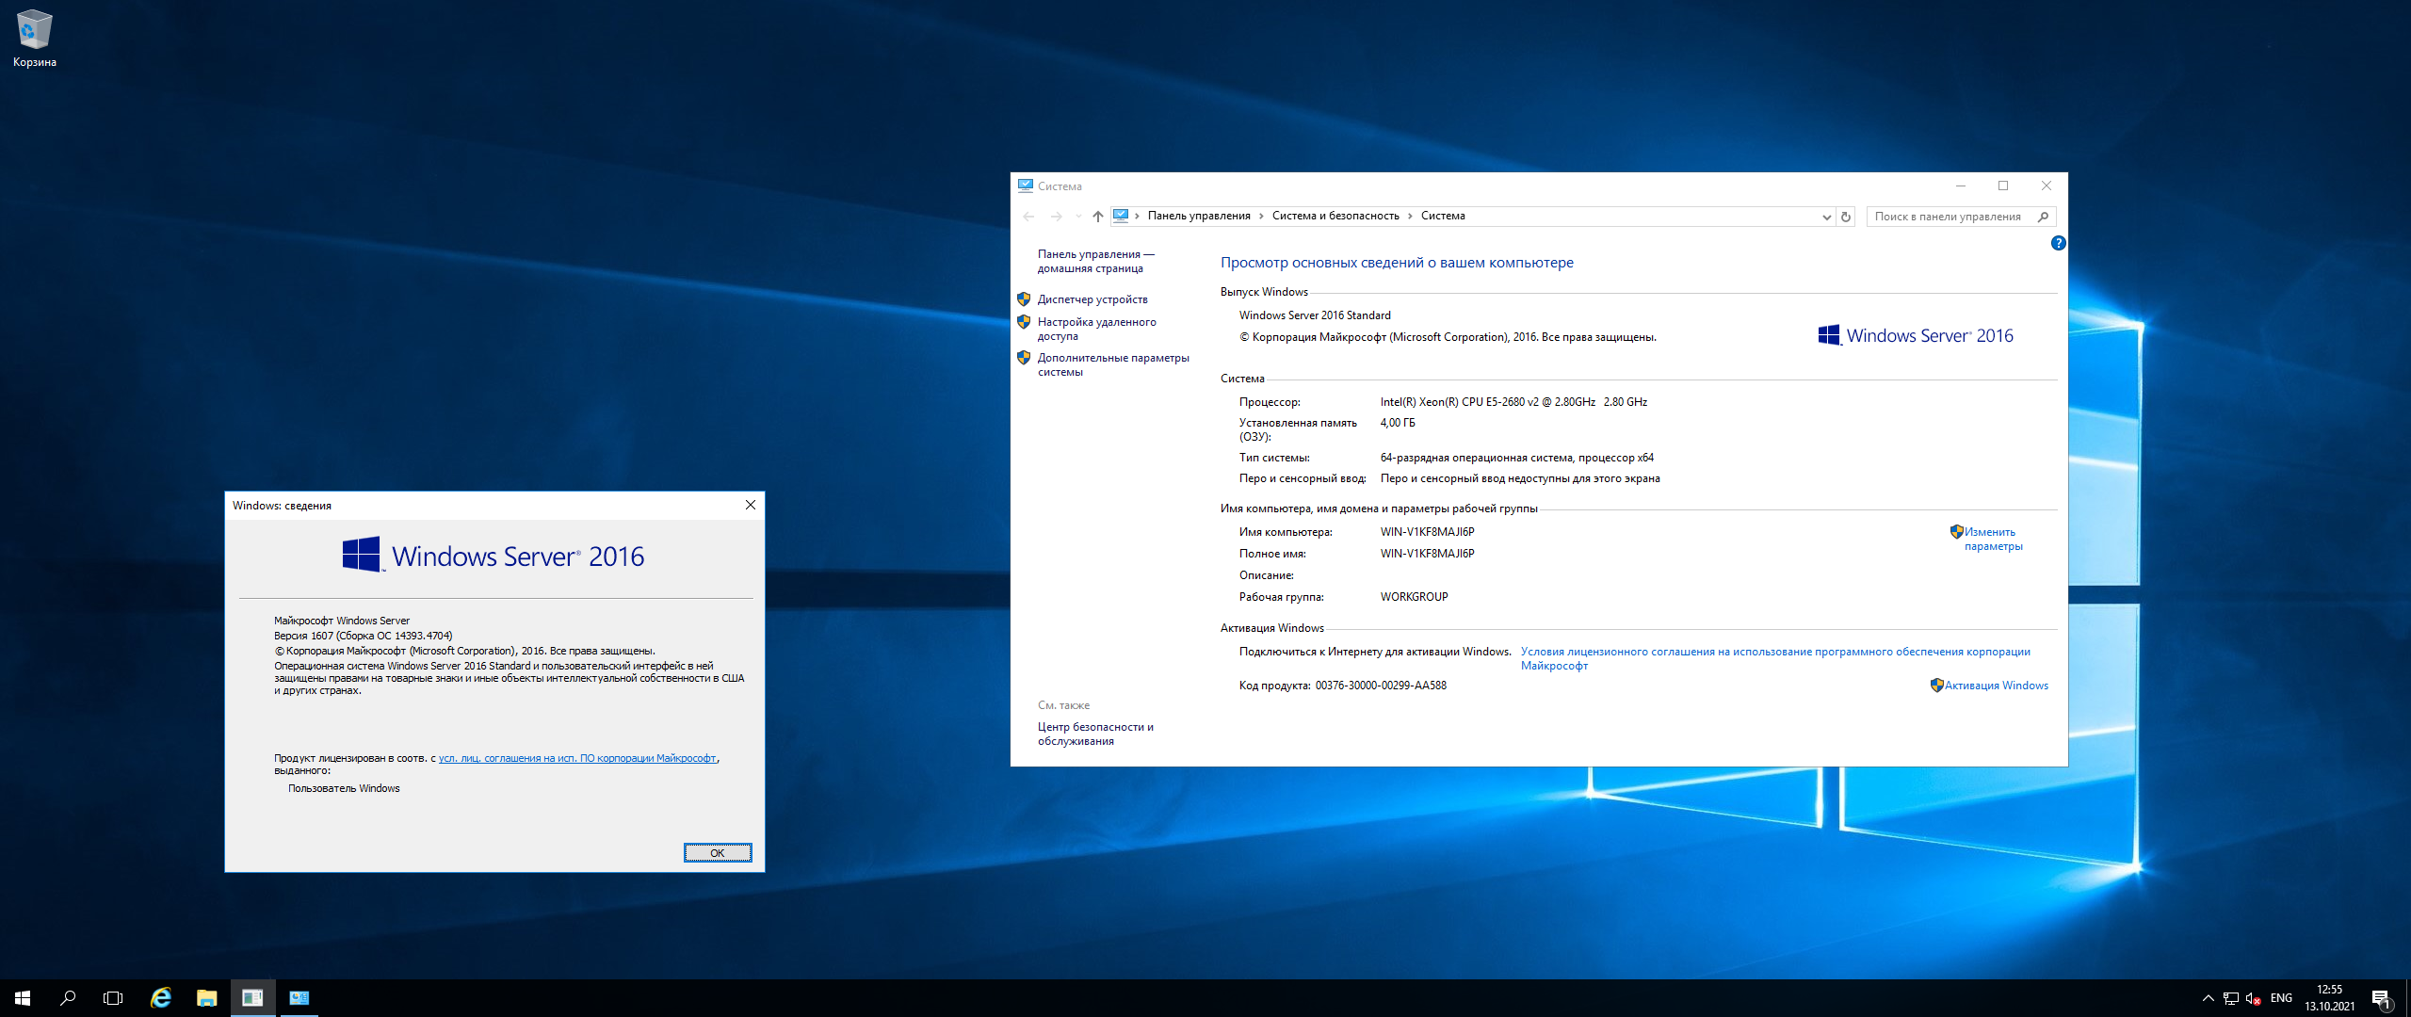Open the Recycle Bin (Корзина) desktop icon

click(34, 38)
